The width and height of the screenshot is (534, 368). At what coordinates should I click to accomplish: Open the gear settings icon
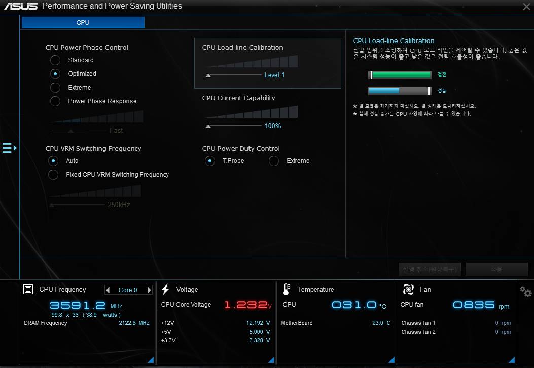tap(525, 292)
